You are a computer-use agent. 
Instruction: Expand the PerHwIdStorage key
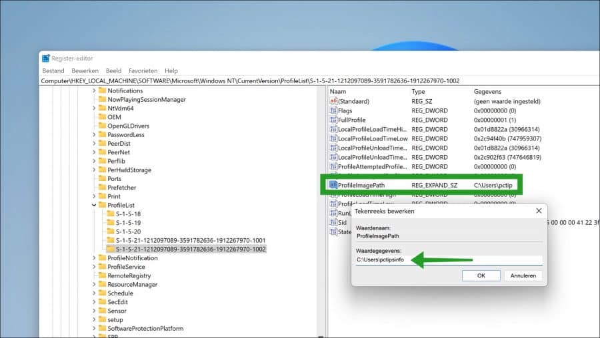pos(94,170)
